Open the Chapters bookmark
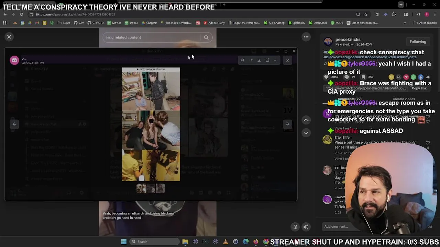440x247 pixels. (149, 23)
